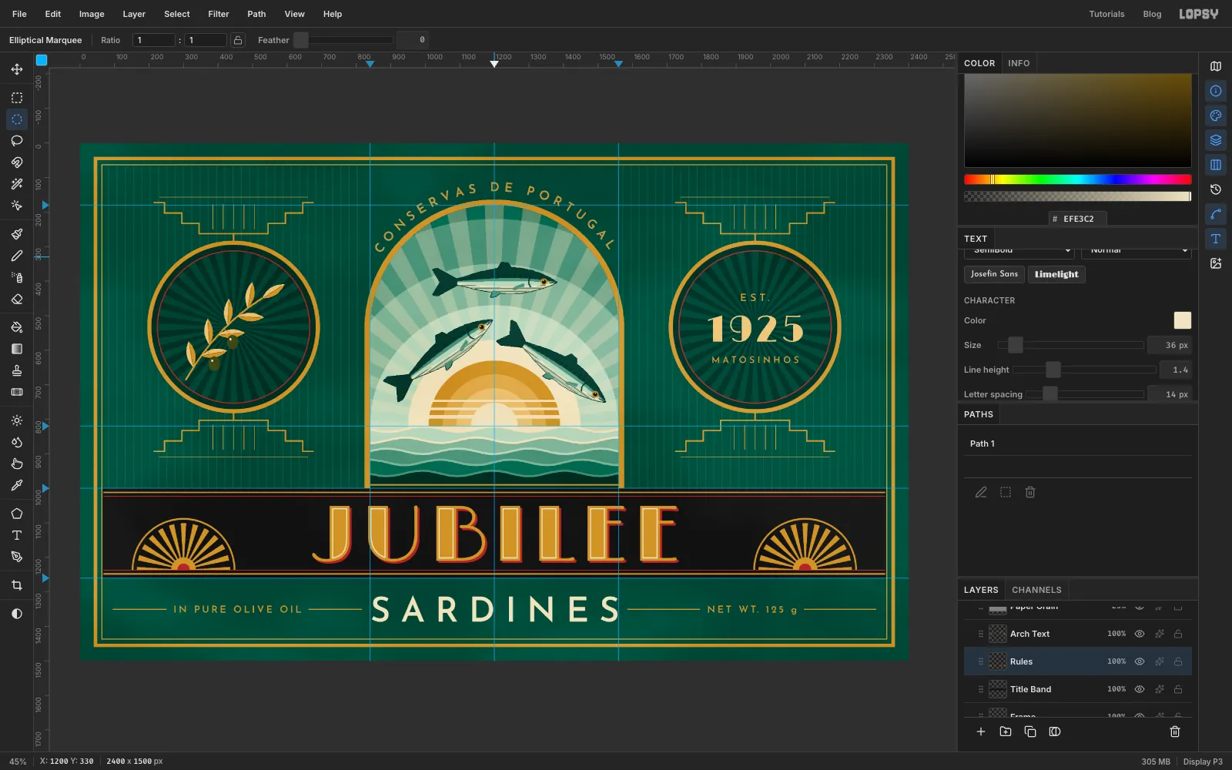This screenshot has width=1232, height=770.
Task: Delete the selected layer with trash icon
Action: 1175,731
